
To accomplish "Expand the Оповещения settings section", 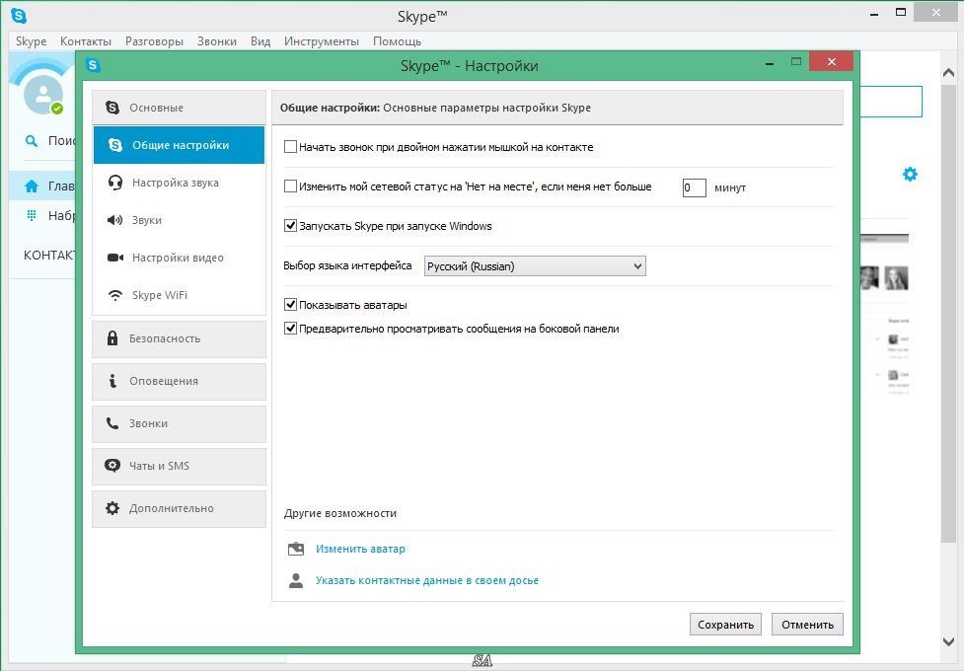I will coord(179,381).
